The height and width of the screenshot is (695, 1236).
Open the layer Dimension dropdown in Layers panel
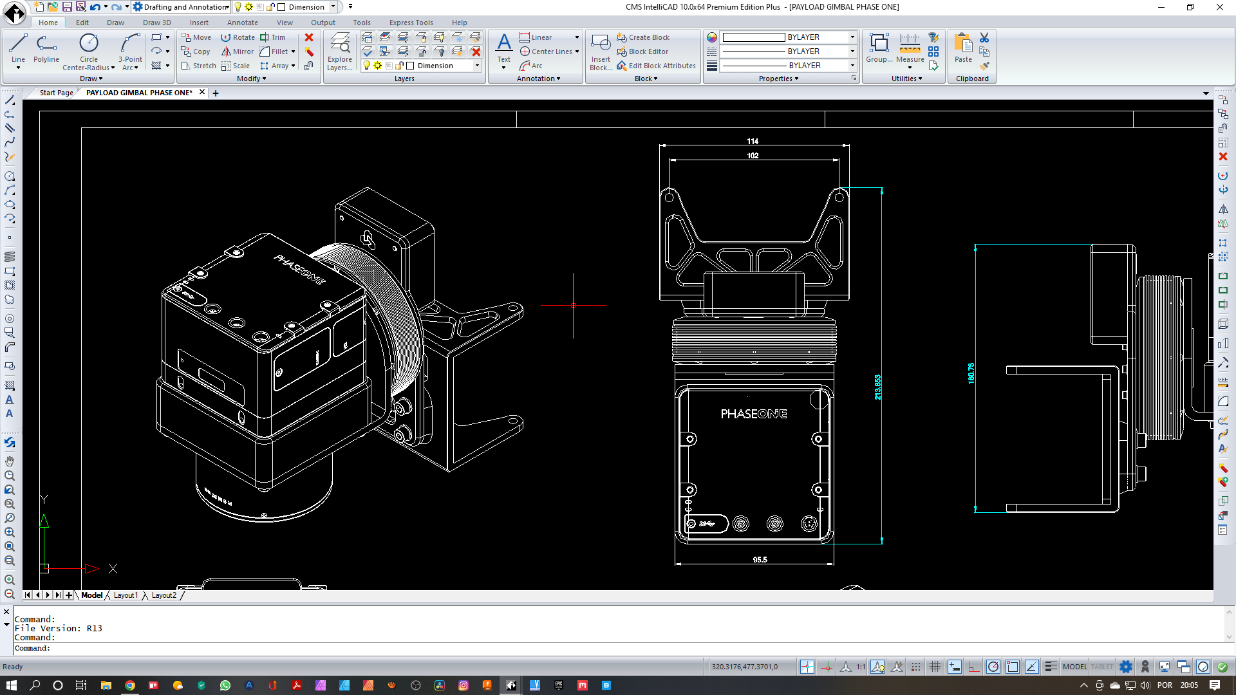coord(477,66)
